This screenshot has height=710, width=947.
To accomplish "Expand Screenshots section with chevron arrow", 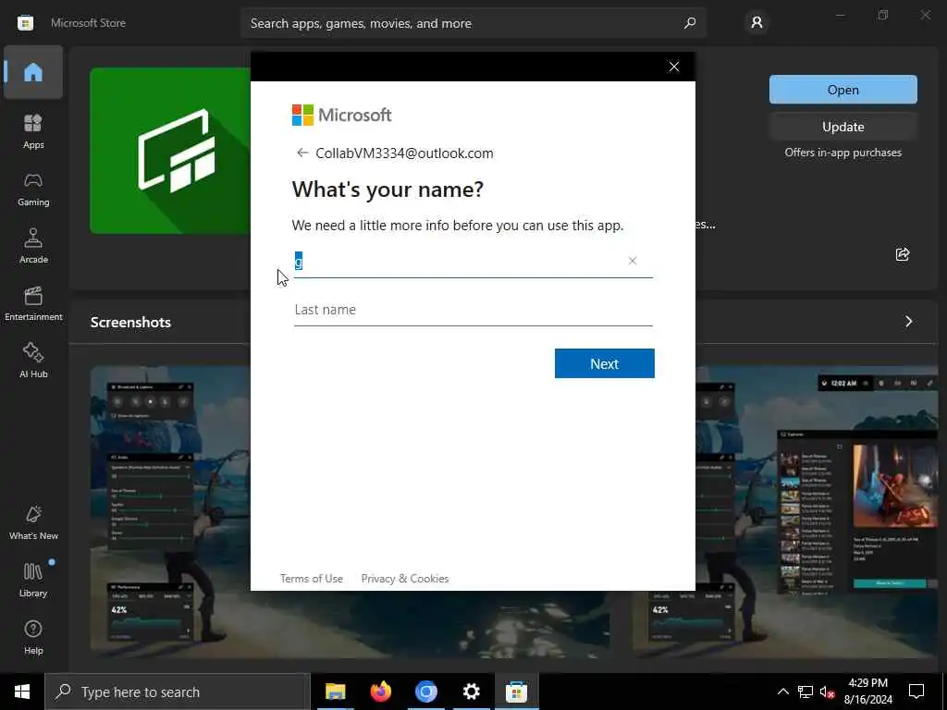I will [908, 322].
